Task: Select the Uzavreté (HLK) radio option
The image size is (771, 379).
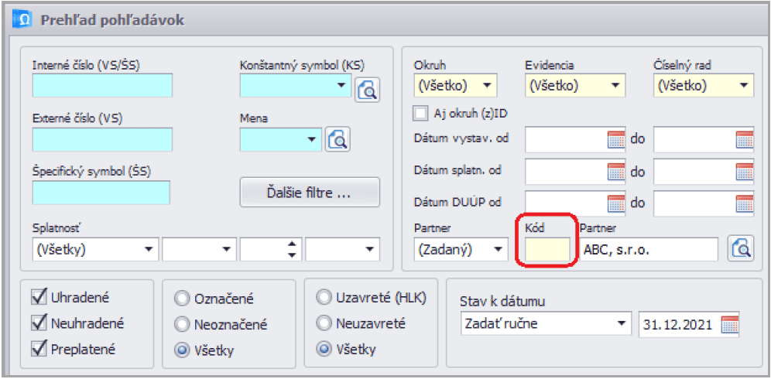Action: click(x=323, y=299)
